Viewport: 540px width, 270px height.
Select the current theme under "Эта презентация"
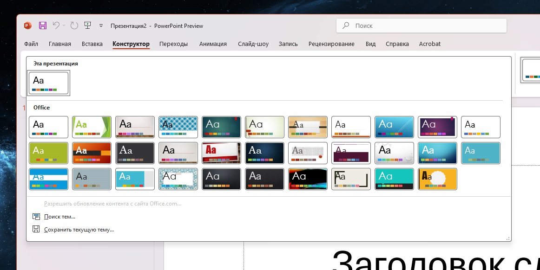coord(49,84)
